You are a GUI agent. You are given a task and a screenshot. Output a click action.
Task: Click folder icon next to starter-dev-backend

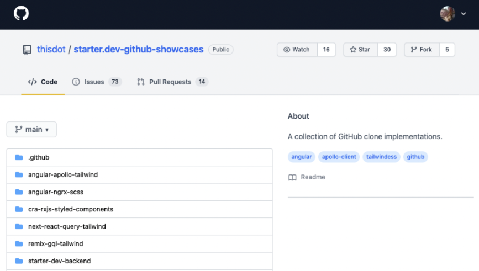point(19,261)
